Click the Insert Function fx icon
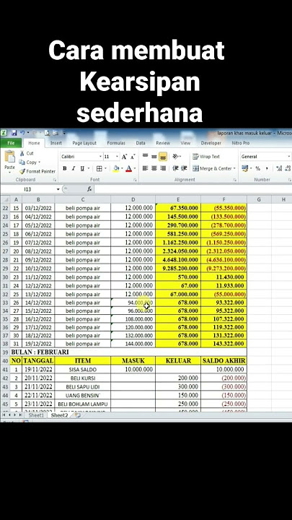The image size is (292, 520). pos(89,189)
